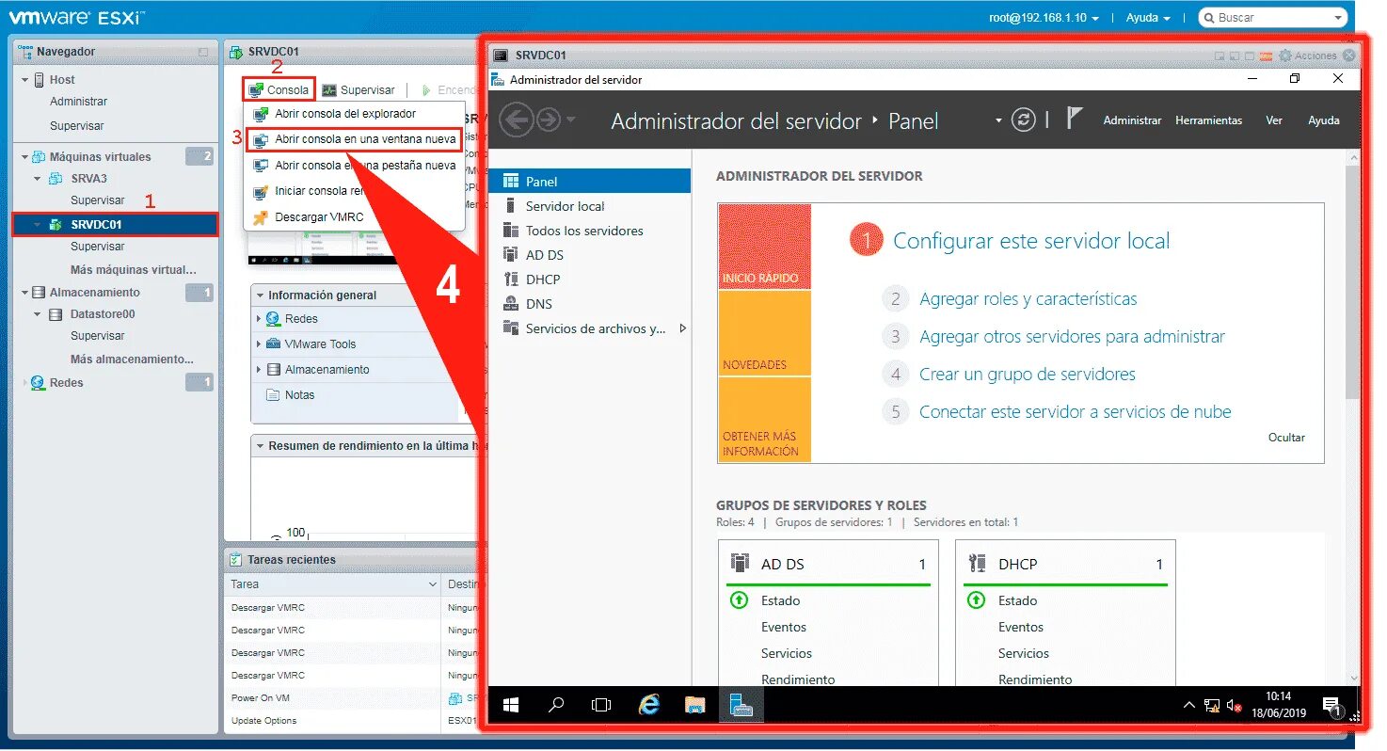The width and height of the screenshot is (1387, 751).
Task: Click the guest OS volume icon in tray
Action: point(1235,706)
